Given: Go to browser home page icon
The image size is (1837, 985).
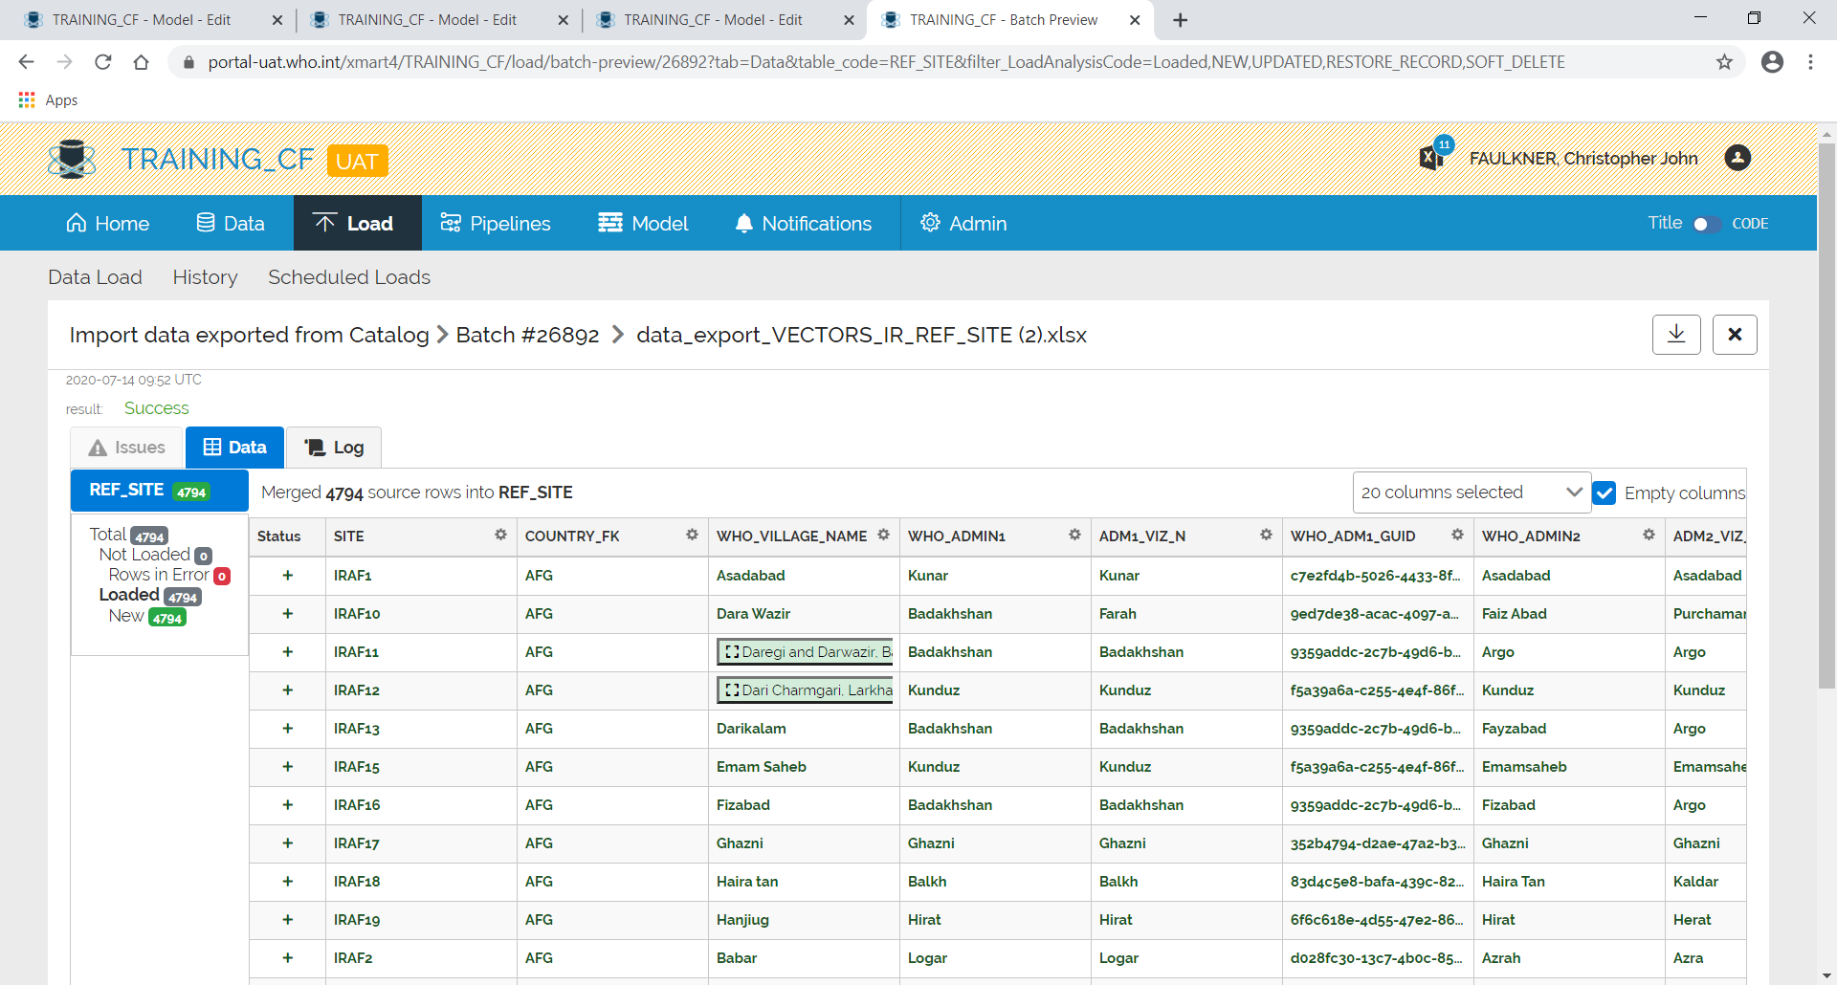Looking at the screenshot, I should tap(142, 62).
